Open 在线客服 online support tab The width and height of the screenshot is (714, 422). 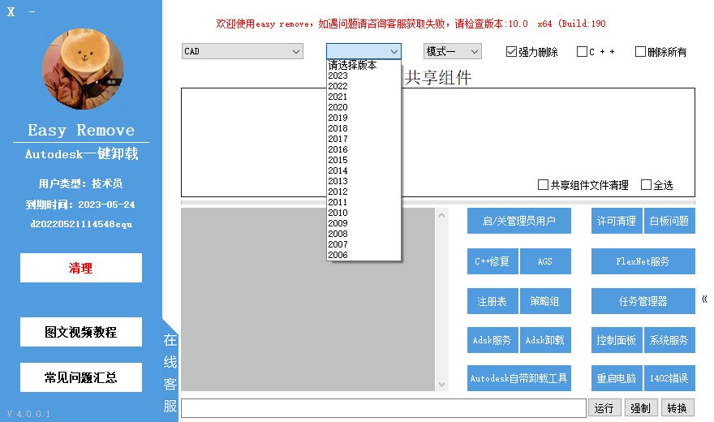[170, 372]
